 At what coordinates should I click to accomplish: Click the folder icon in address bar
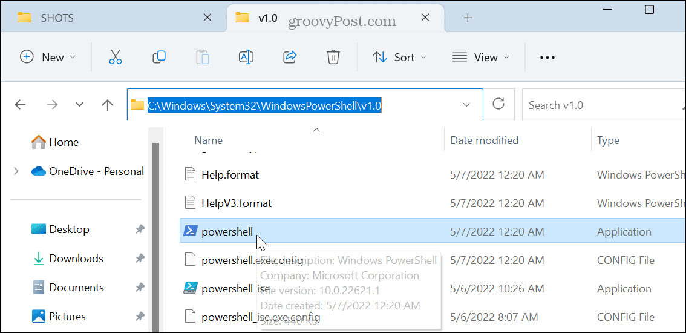137,105
